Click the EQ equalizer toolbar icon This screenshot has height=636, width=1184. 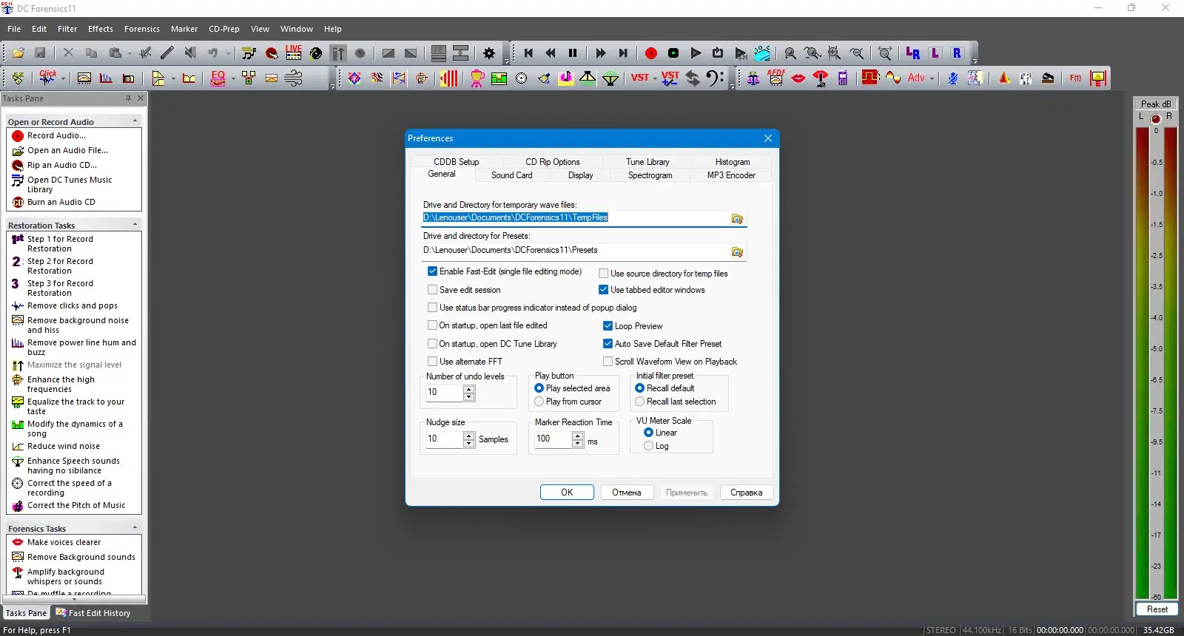click(x=218, y=78)
